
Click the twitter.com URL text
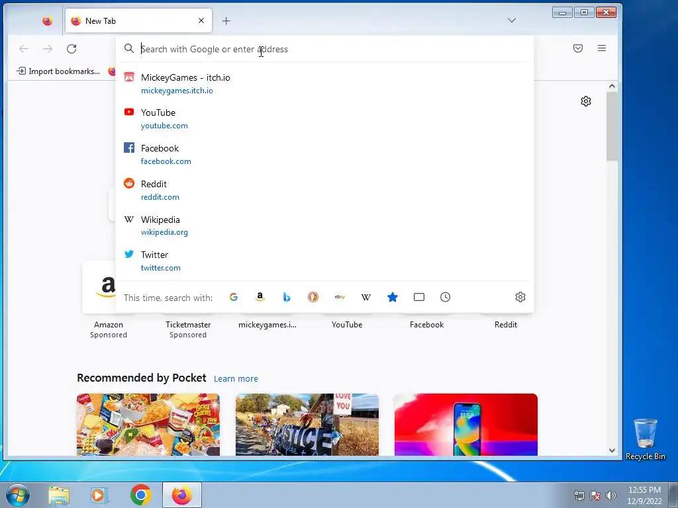(161, 268)
